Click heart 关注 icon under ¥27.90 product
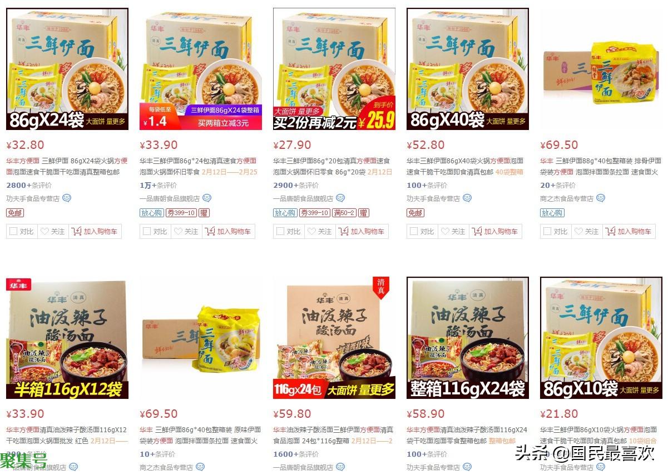 click(x=311, y=232)
